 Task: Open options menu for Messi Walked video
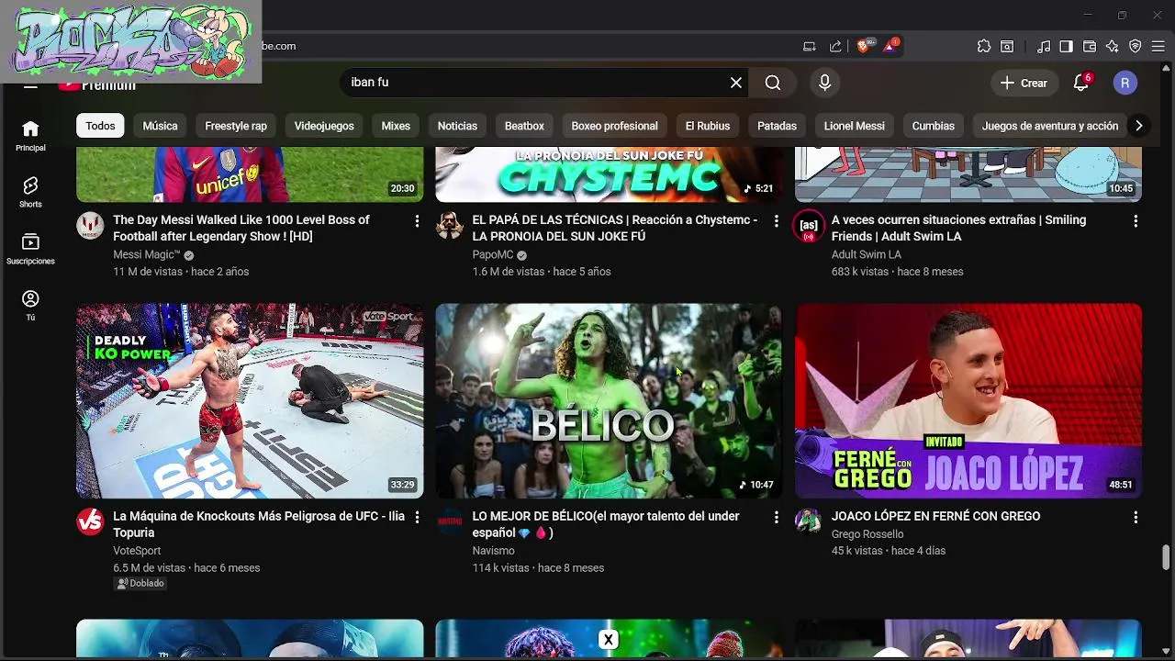coord(417,221)
